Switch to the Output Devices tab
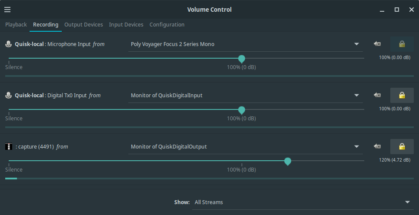 (x=83, y=25)
